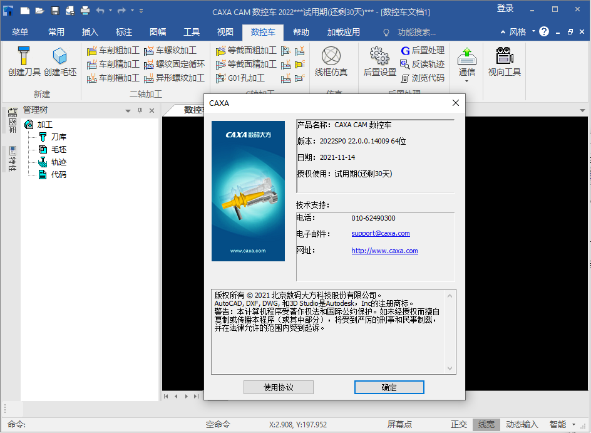Click the 登录 login button

tap(505, 9)
